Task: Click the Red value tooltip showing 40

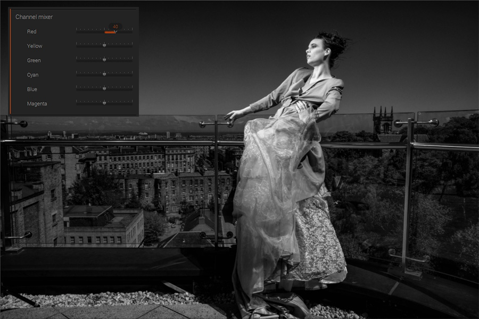Action: (x=115, y=27)
